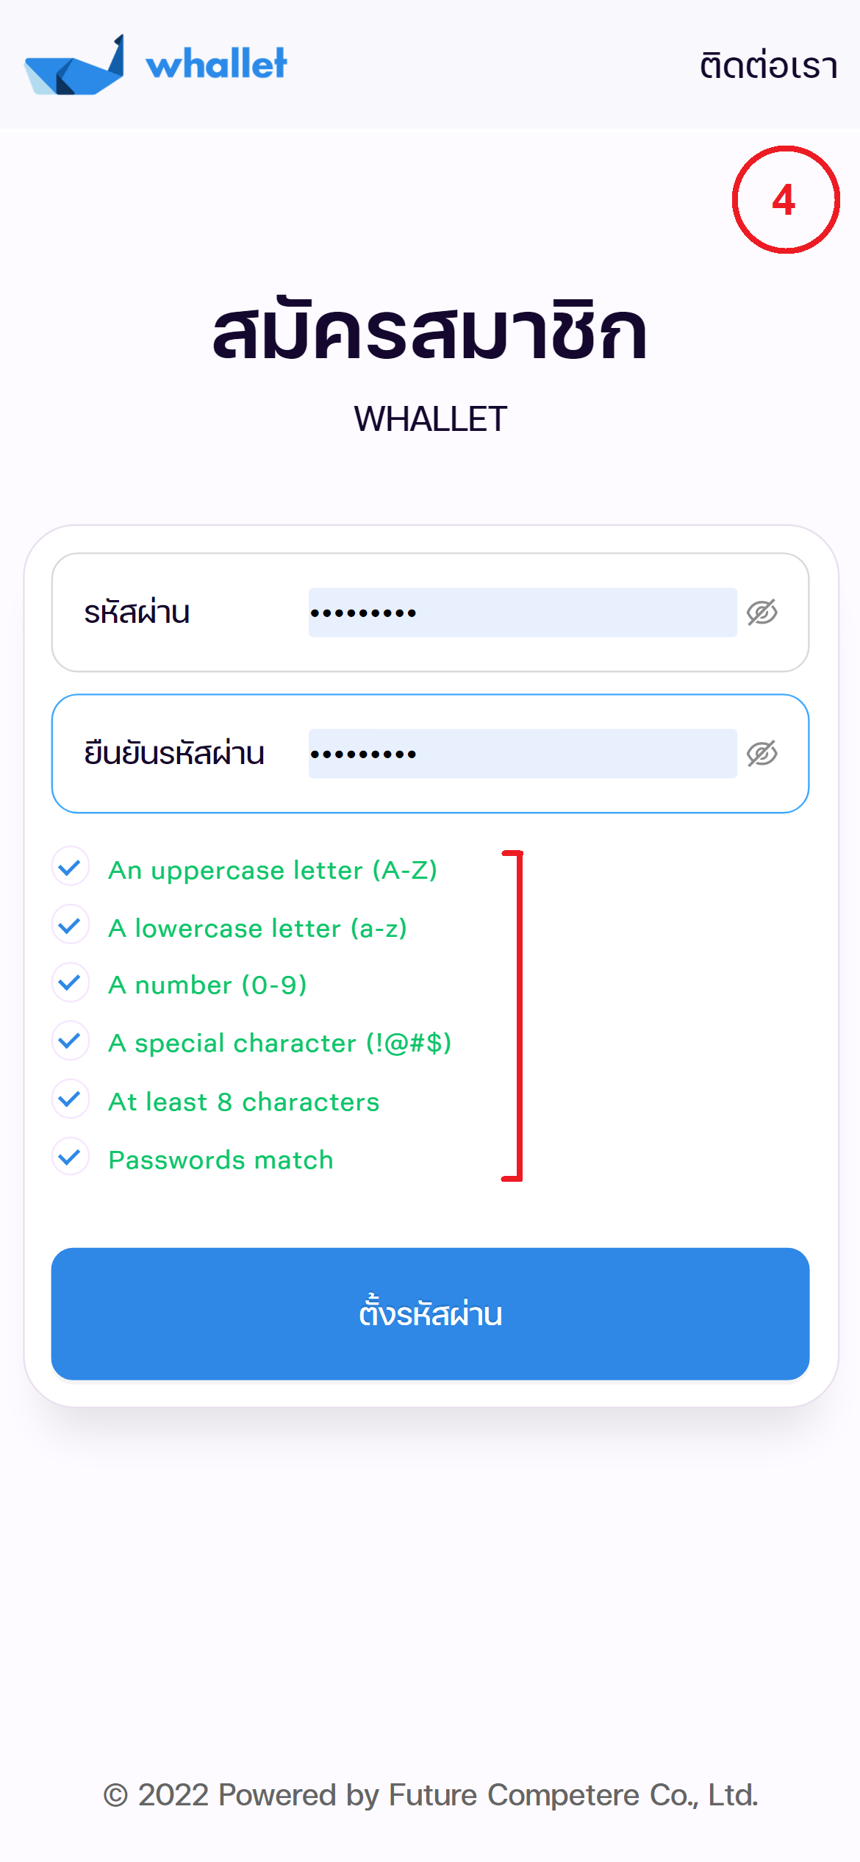860x1862 pixels.
Task: Click the สมัครสมาชิก page heading
Action: (430, 332)
